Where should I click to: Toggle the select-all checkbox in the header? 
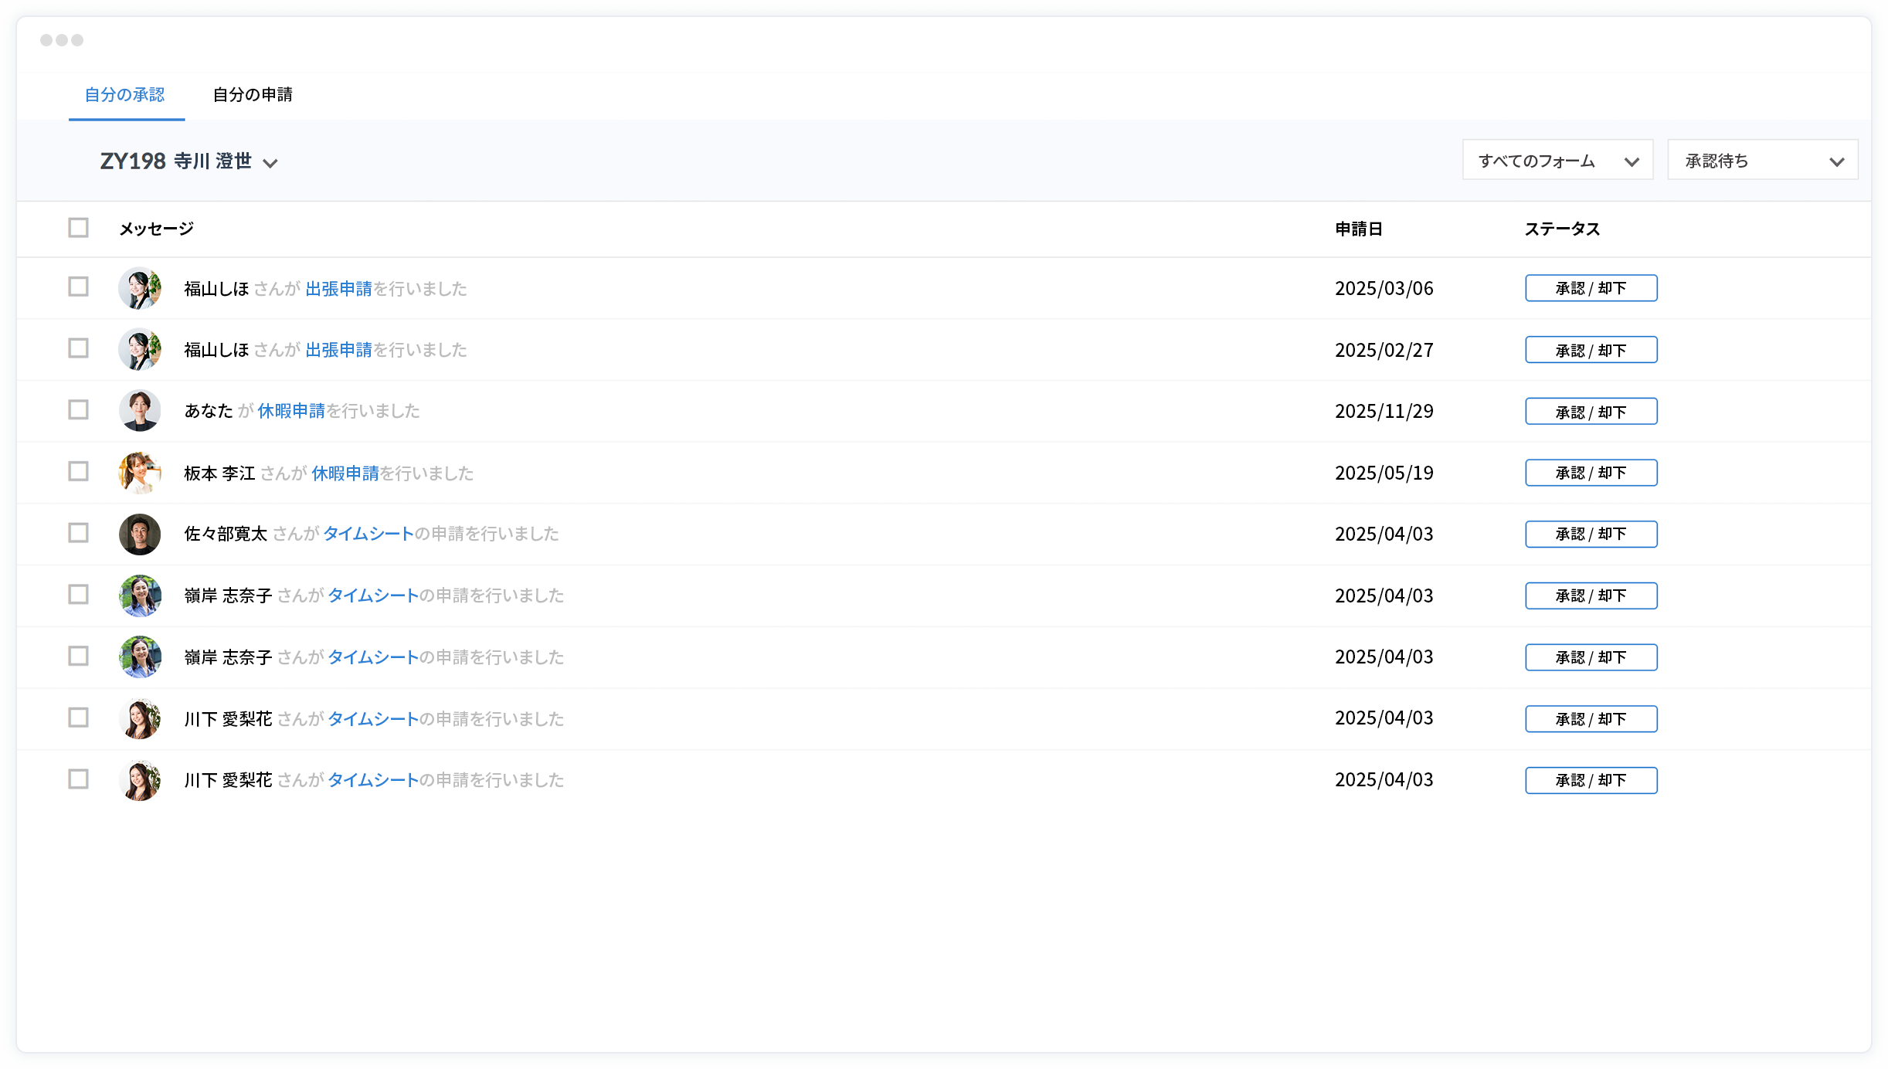pos(78,227)
